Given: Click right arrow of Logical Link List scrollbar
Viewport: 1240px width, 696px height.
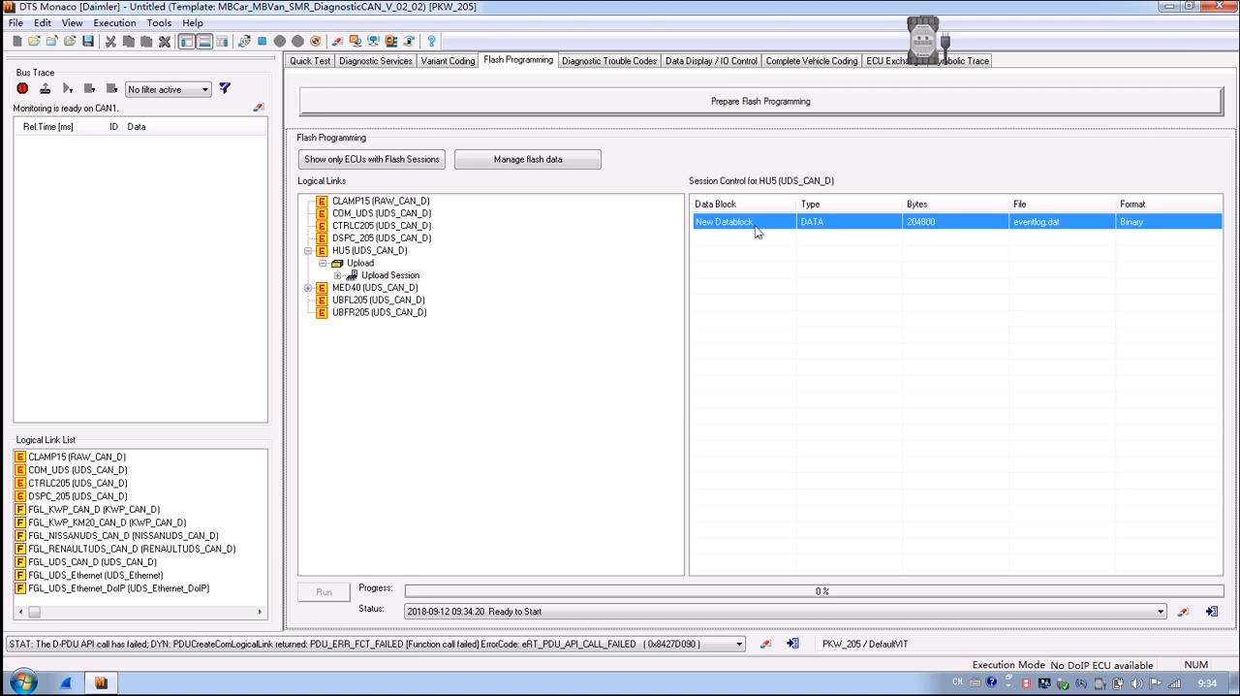Looking at the screenshot, I should click(x=260, y=612).
